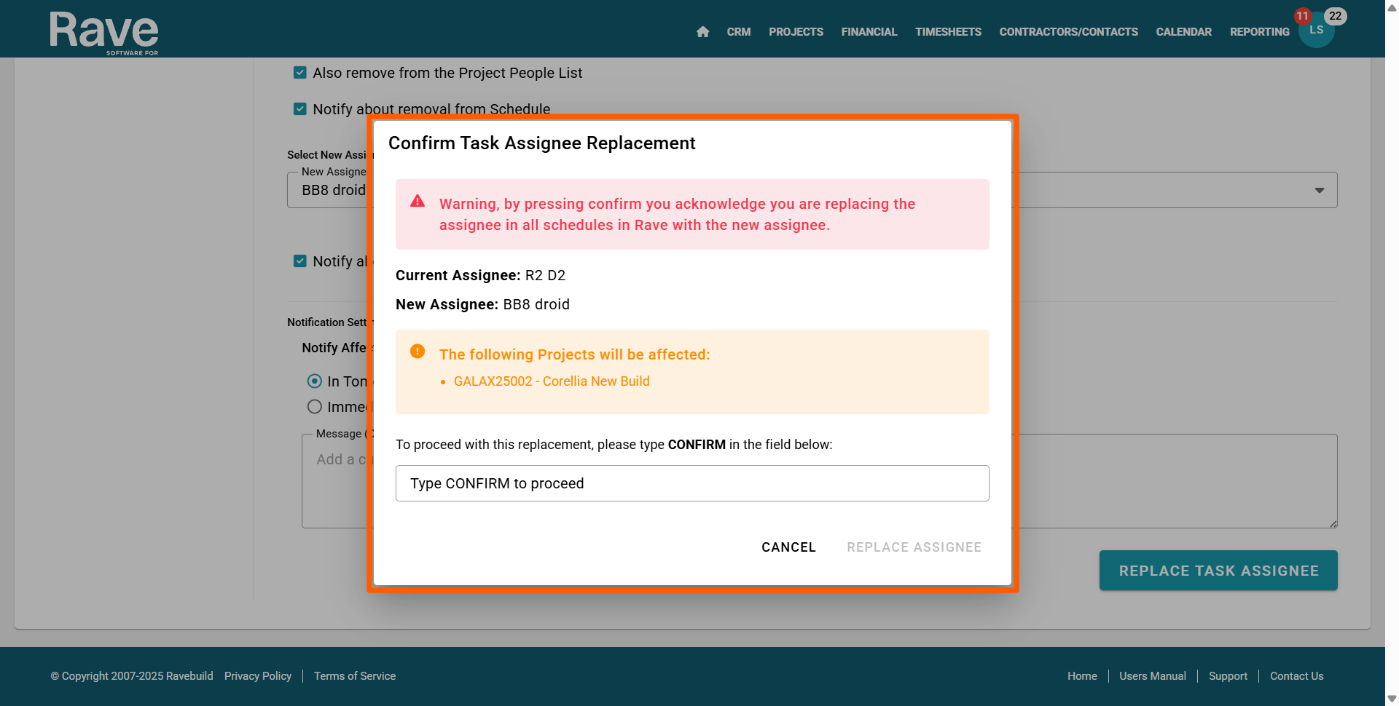Open the PROJECTS menu
The image size is (1399, 706).
pyautogui.click(x=796, y=32)
